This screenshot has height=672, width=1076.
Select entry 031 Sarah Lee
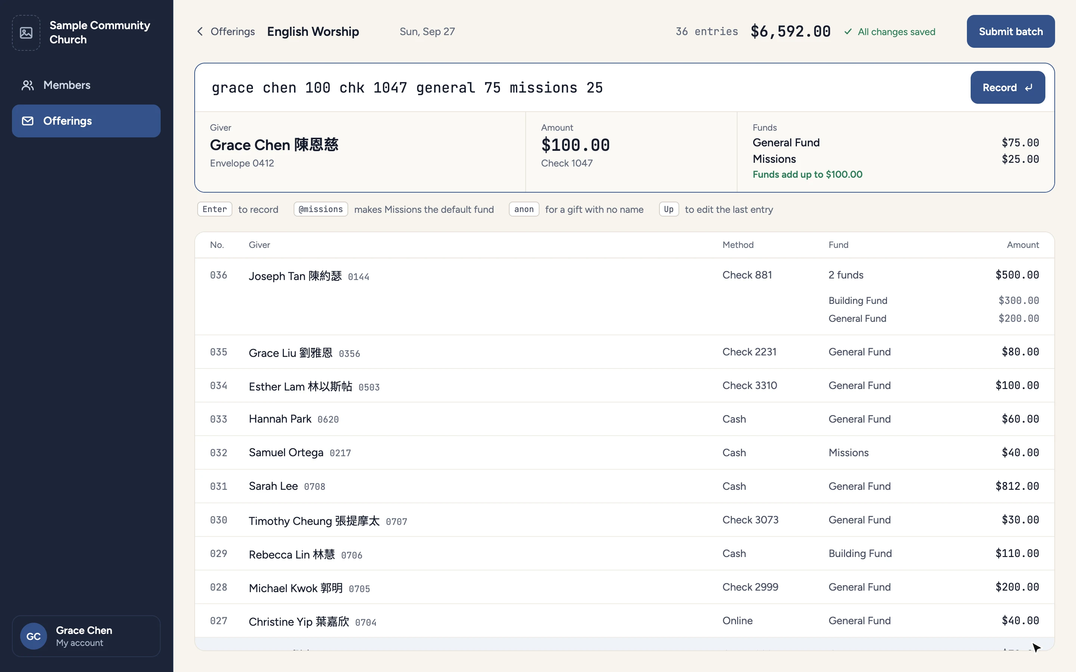(x=624, y=486)
